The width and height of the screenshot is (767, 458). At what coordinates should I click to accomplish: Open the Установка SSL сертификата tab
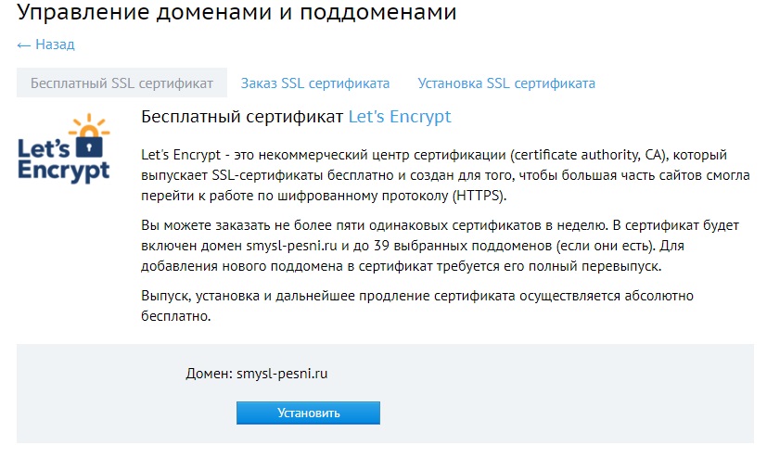click(506, 83)
